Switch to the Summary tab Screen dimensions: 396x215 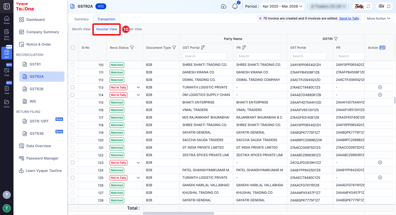click(x=82, y=19)
